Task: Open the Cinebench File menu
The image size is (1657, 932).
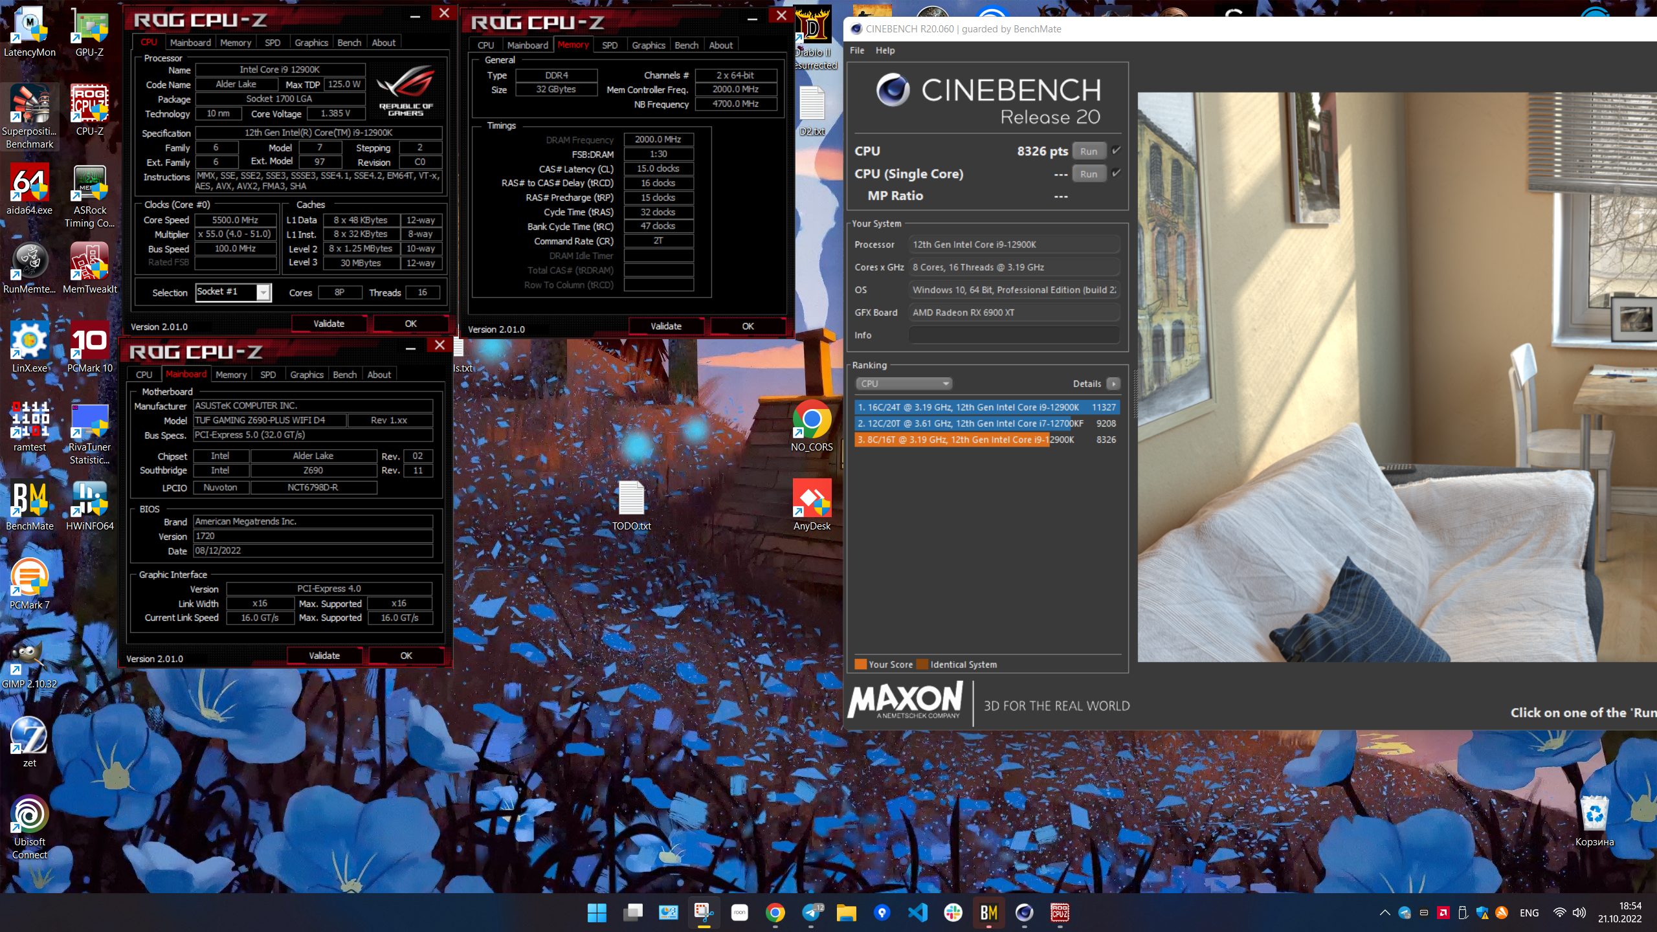Action: pyautogui.click(x=856, y=50)
